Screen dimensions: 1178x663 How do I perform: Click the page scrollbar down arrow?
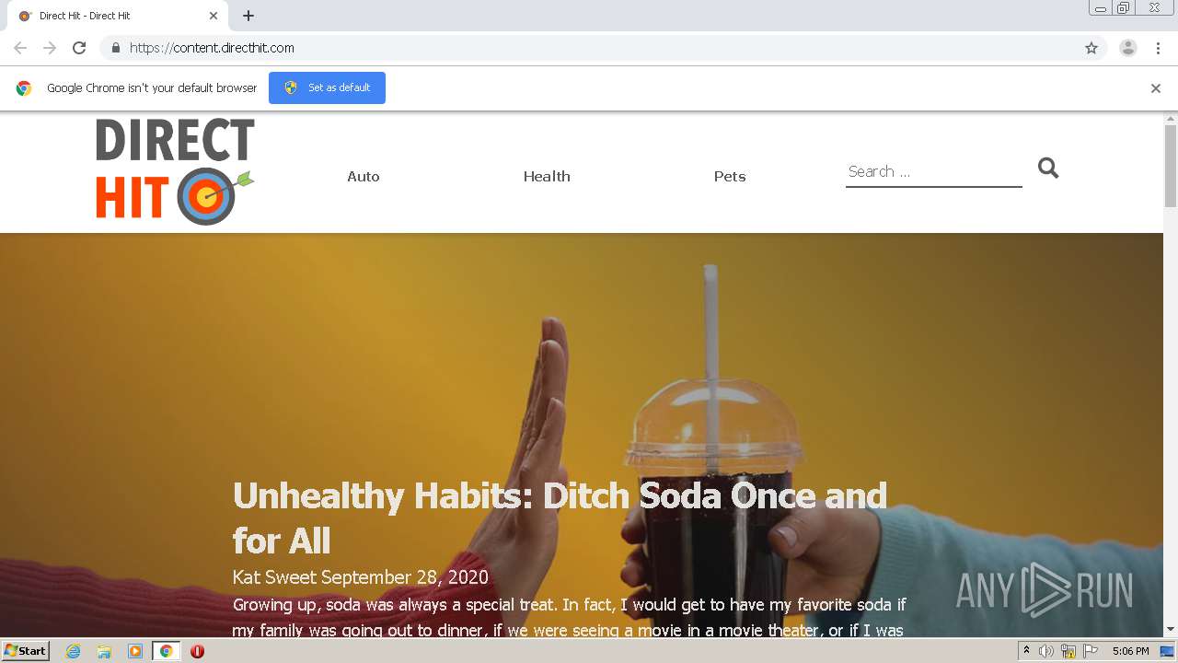(x=1171, y=629)
